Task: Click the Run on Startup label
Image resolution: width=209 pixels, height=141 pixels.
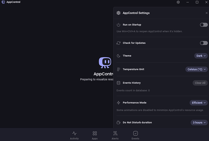Action: [132, 25]
